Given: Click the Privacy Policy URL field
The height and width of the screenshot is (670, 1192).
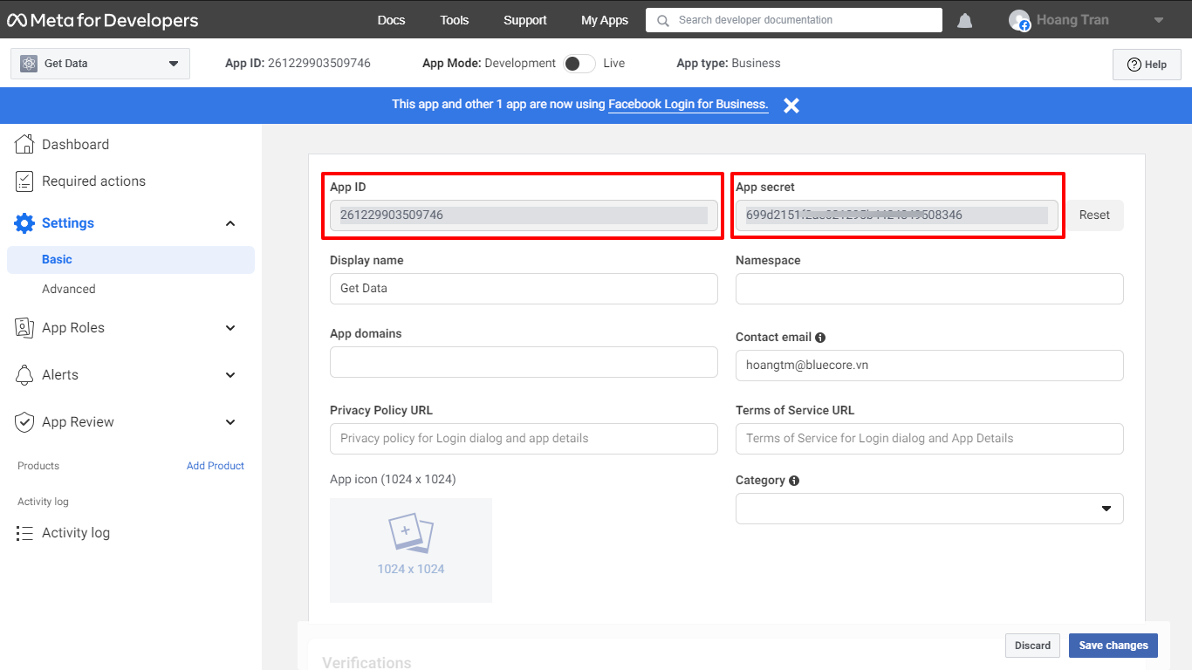Looking at the screenshot, I should coord(524,439).
